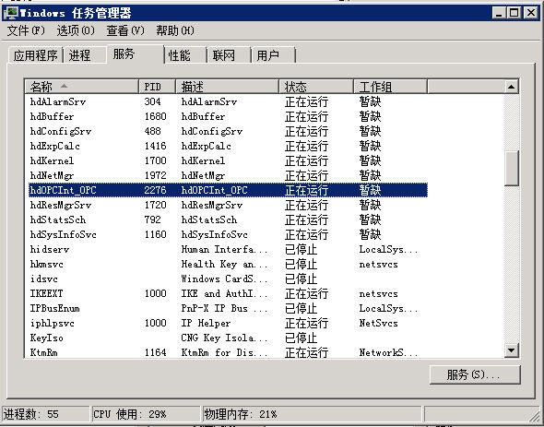Select the iphlpsvc service name

52,323
